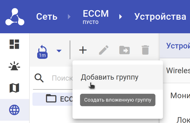
Task: Open the alarms siren icon
Action: point(15,66)
